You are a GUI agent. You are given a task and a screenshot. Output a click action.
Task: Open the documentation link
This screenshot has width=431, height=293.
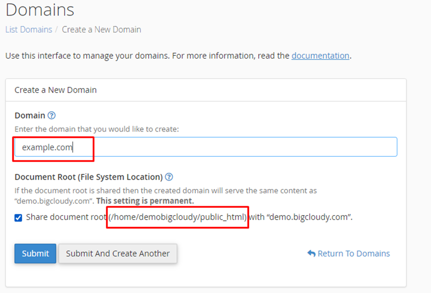coord(320,56)
